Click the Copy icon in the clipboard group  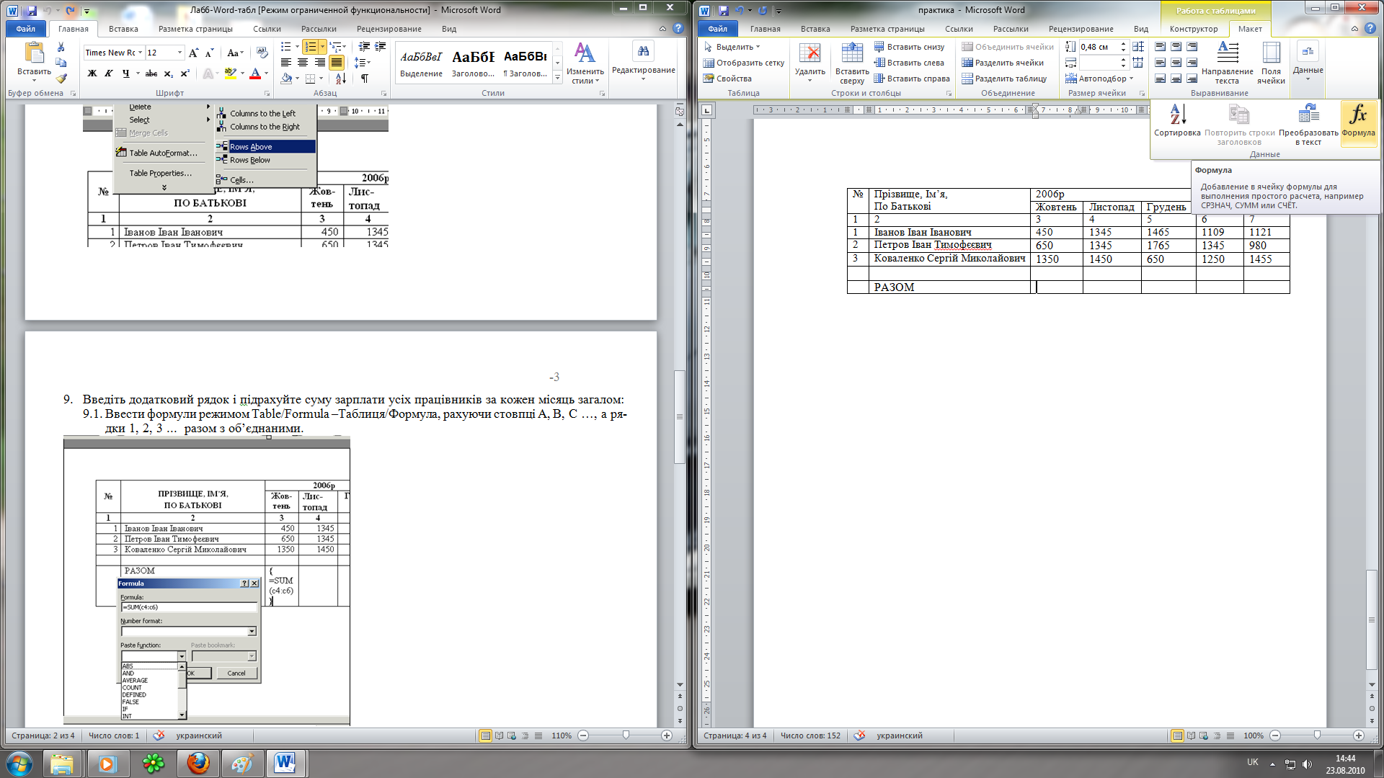pos(61,63)
